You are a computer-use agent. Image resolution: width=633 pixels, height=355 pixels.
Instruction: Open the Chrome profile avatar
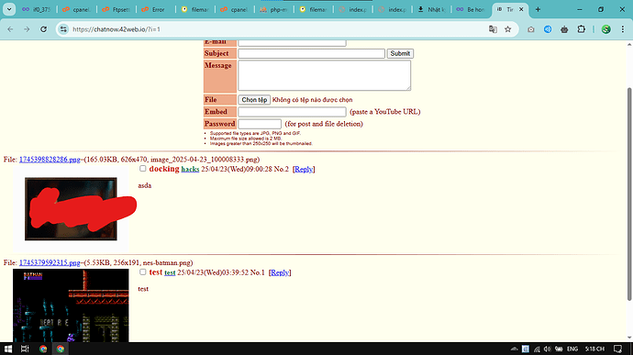[x=606, y=29]
